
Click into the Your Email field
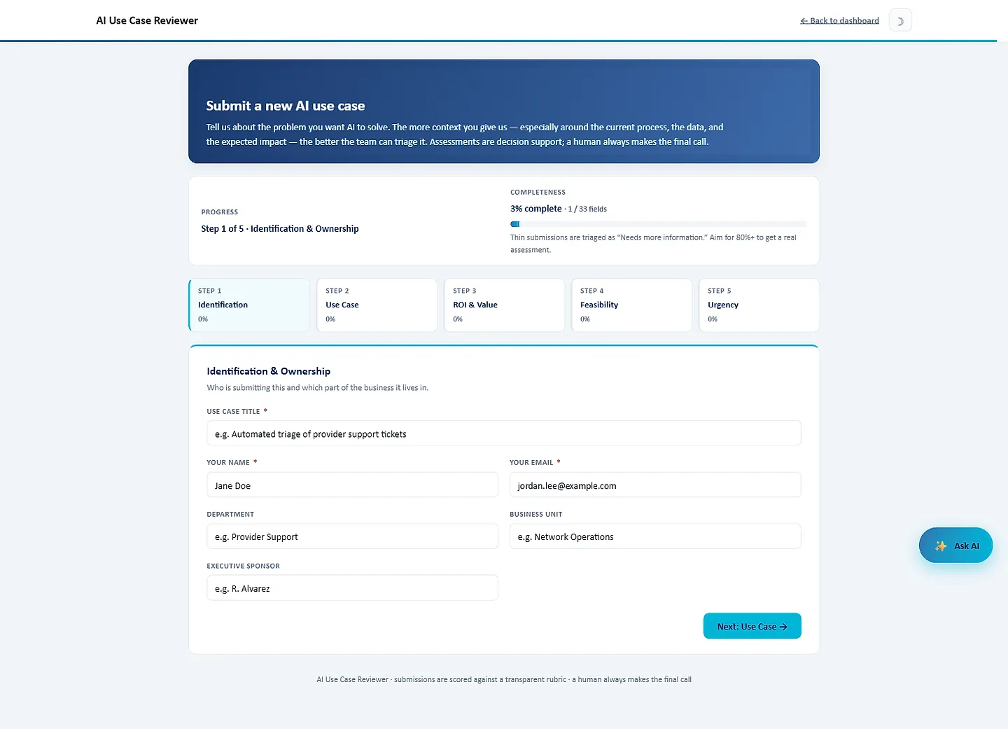click(655, 485)
